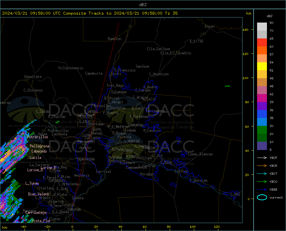Click the Tulumaya map label
Image resolution: width=286 pixels, height=231 pixels.
(x=119, y=92)
